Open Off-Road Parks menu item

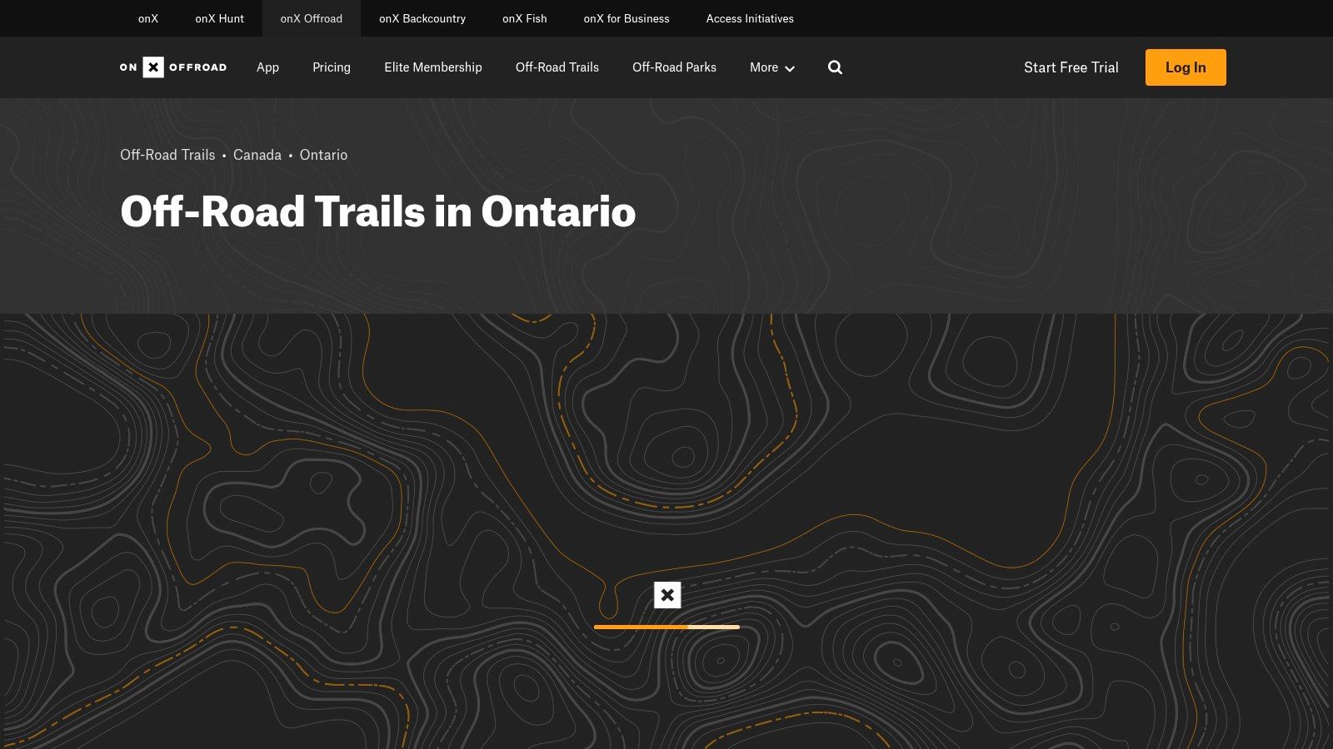click(674, 67)
